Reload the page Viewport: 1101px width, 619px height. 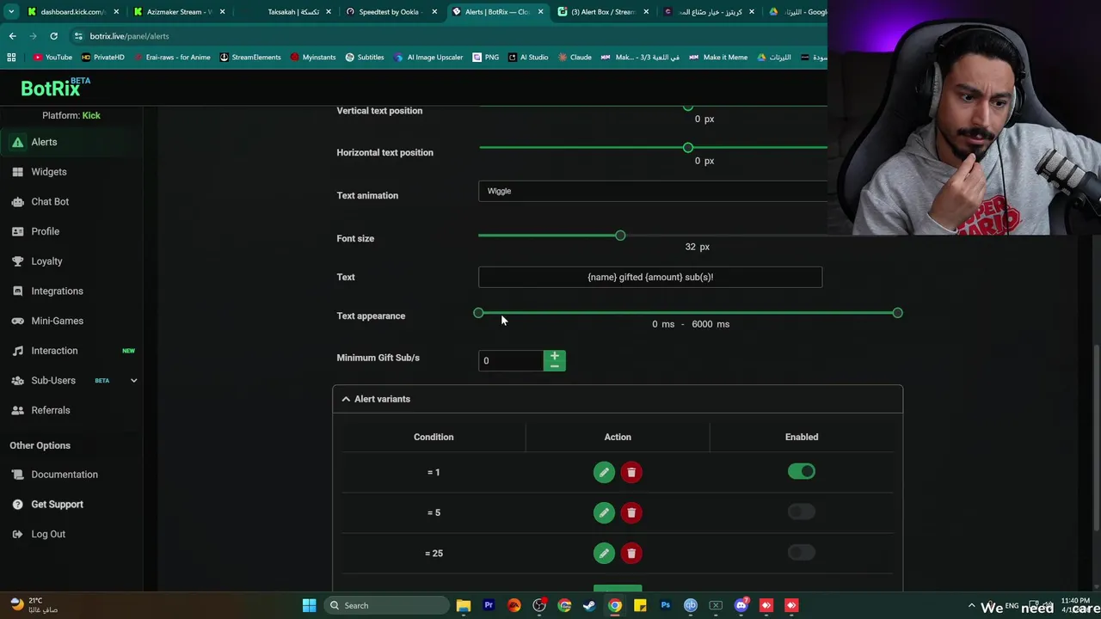(53, 36)
